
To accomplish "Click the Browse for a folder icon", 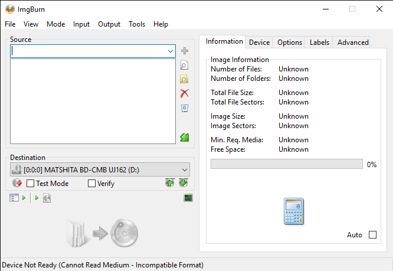I will [184, 79].
